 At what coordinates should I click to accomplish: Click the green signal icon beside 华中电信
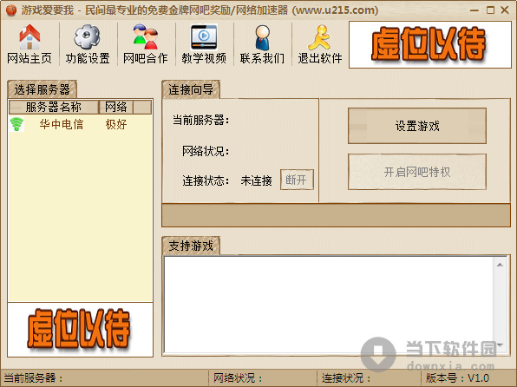(x=16, y=124)
